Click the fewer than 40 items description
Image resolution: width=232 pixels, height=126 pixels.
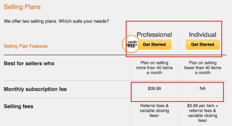pyautogui.click(x=202, y=68)
